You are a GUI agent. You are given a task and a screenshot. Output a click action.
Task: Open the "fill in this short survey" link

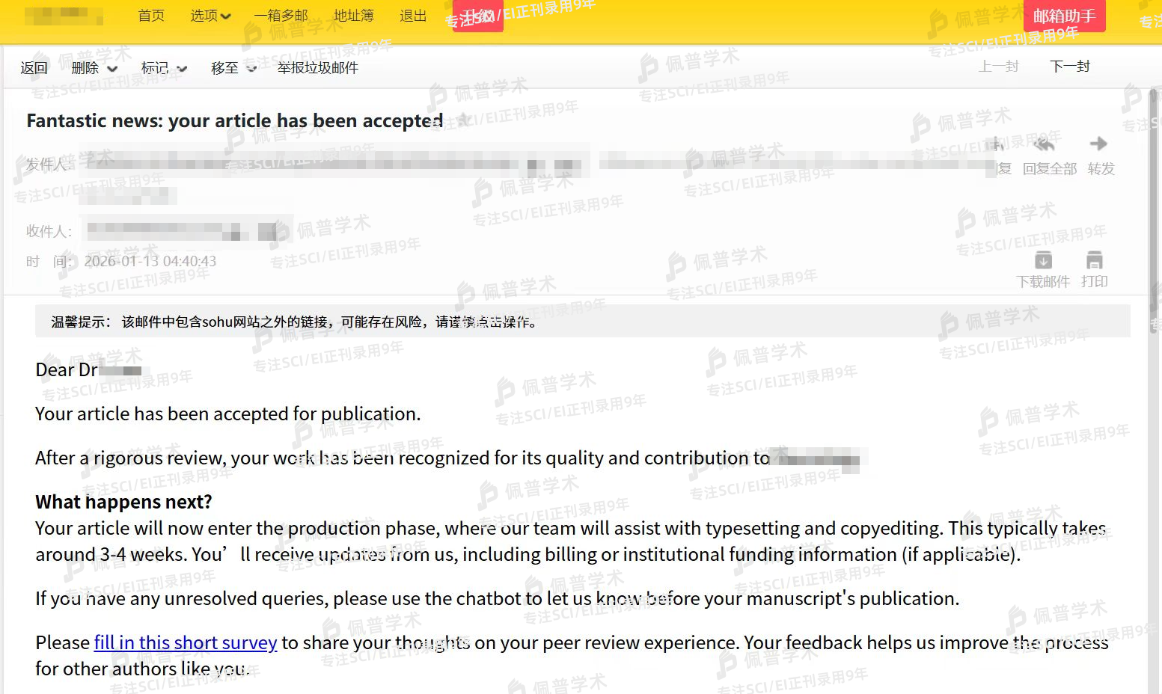(x=185, y=642)
